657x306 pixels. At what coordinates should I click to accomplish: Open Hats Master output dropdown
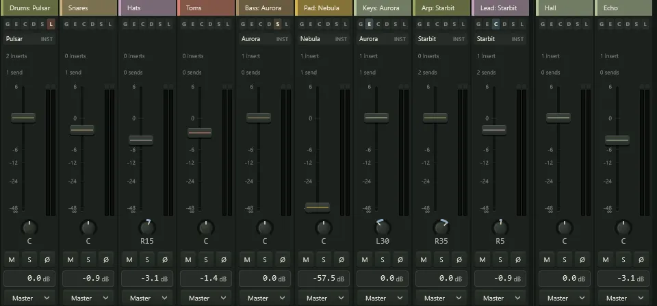tap(147, 298)
